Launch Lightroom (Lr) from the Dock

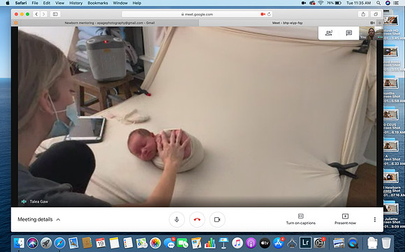(x=305, y=243)
